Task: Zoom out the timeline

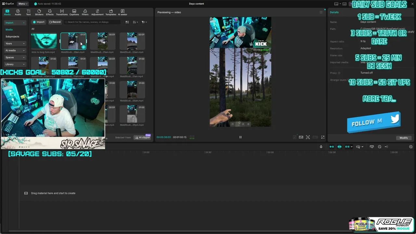Action: (x=380, y=147)
